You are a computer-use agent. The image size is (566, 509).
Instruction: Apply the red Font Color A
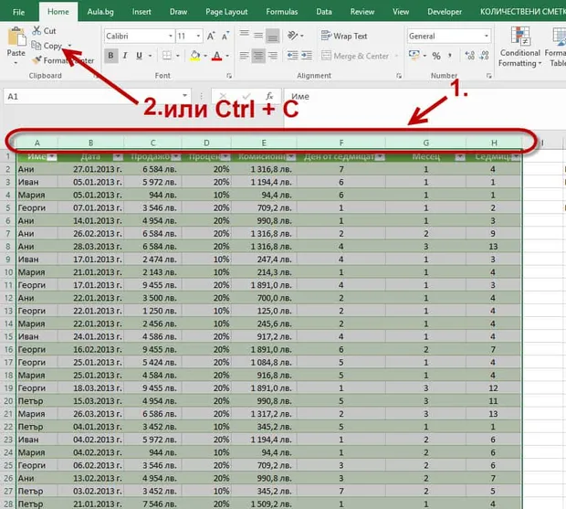click(216, 56)
